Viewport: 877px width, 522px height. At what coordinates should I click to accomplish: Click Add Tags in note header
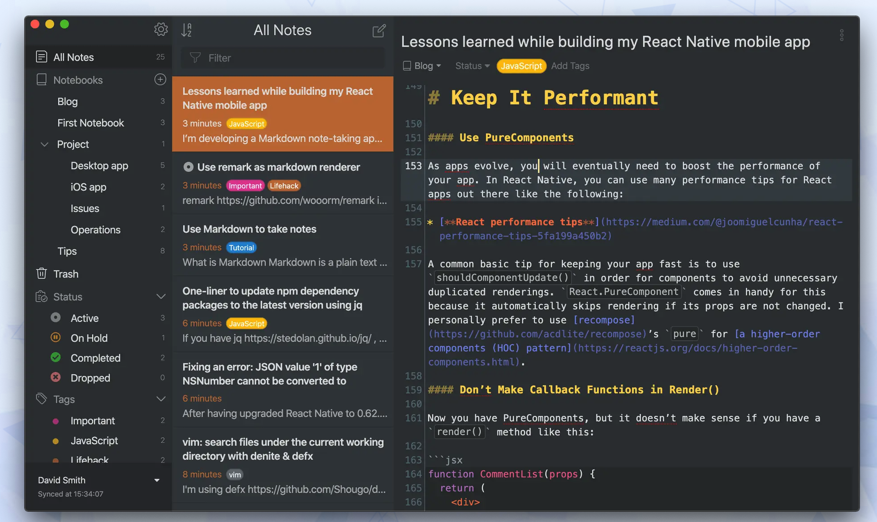pyautogui.click(x=570, y=66)
